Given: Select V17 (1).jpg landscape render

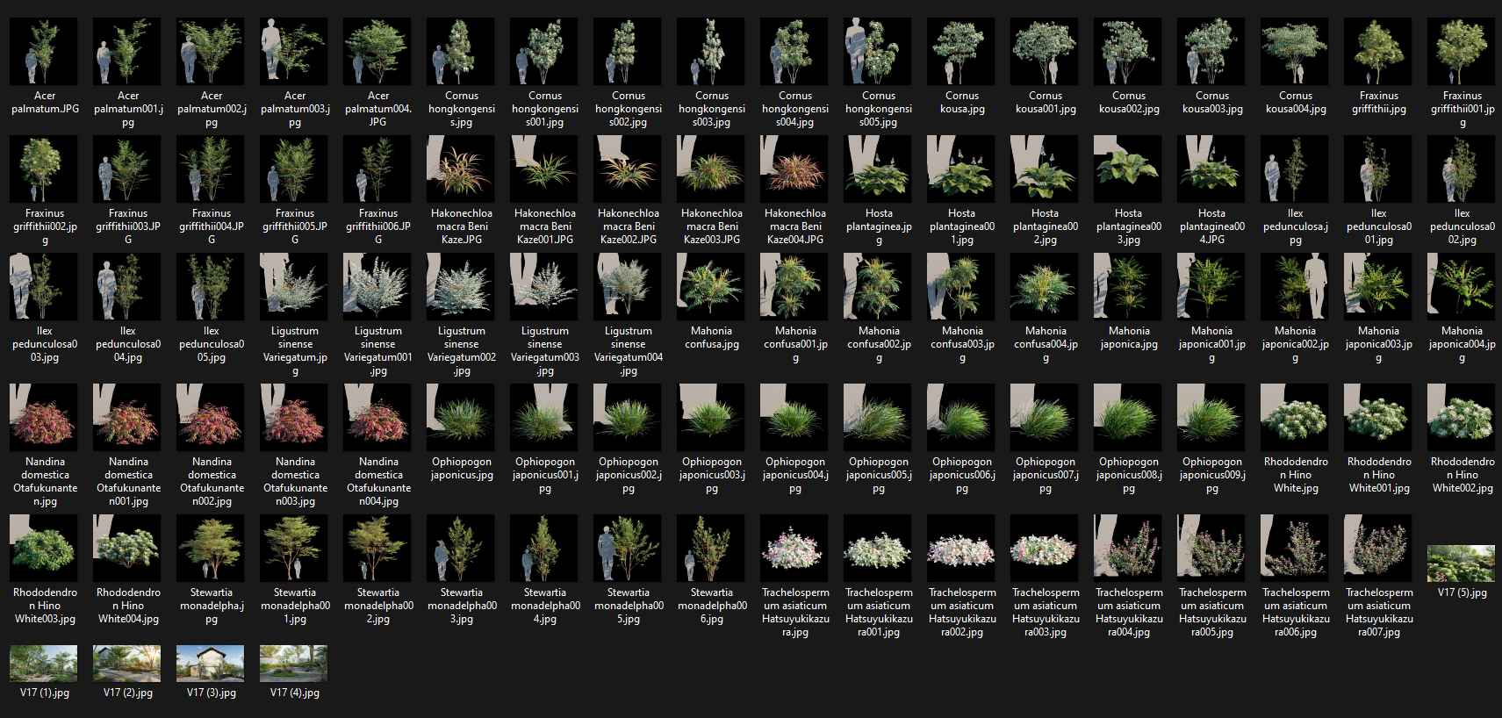Looking at the screenshot, I should pos(44,664).
